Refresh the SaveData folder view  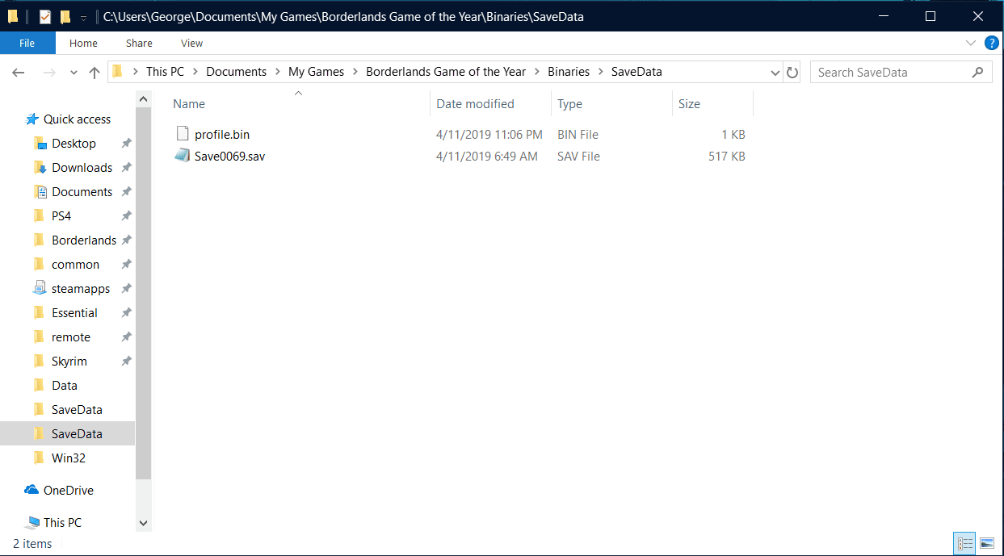(x=792, y=73)
